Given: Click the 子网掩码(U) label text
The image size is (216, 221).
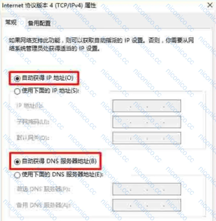Looking at the screenshot, I should pyautogui.click(x=33, y=122).
